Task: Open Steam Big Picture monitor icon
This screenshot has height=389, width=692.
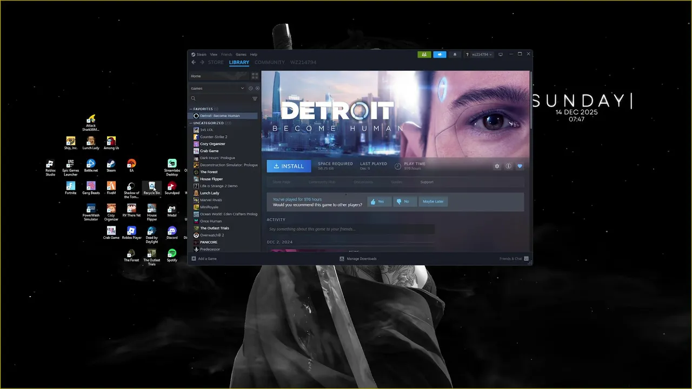Action: coord(501,55)
